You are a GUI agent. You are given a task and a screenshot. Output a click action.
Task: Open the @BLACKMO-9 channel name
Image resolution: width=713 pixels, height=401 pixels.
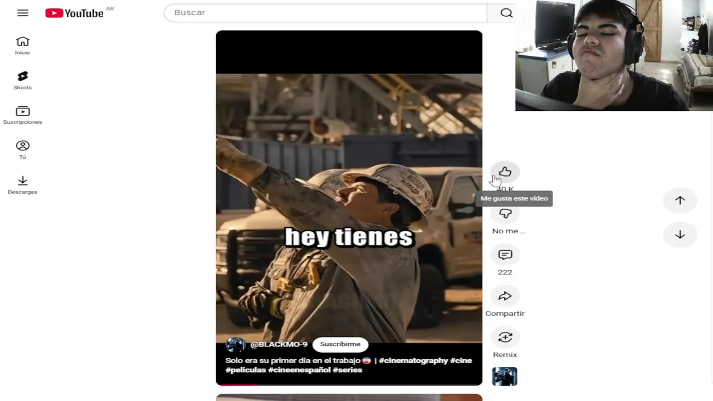tap(279, 344)
